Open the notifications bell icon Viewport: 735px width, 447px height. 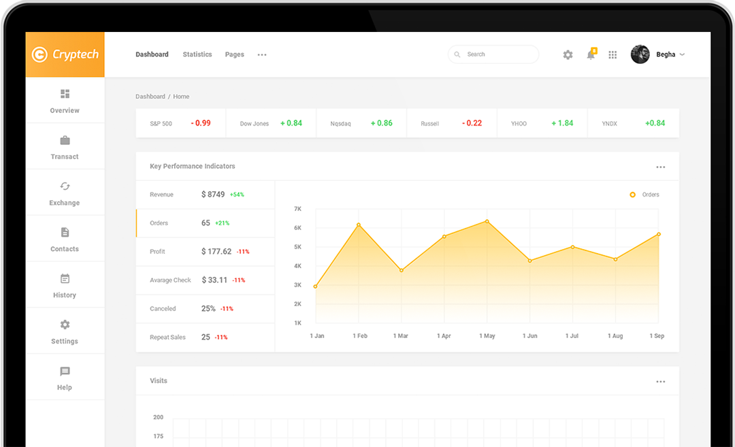point(591,55)
